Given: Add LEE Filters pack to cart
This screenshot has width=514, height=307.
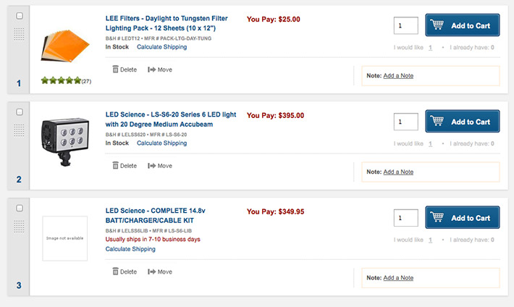Looking at the screenshot, I should coord(462,25).
